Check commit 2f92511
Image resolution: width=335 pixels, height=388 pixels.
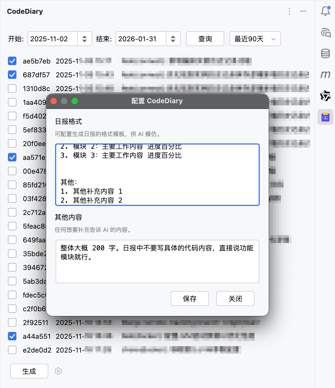click(12, 322)
